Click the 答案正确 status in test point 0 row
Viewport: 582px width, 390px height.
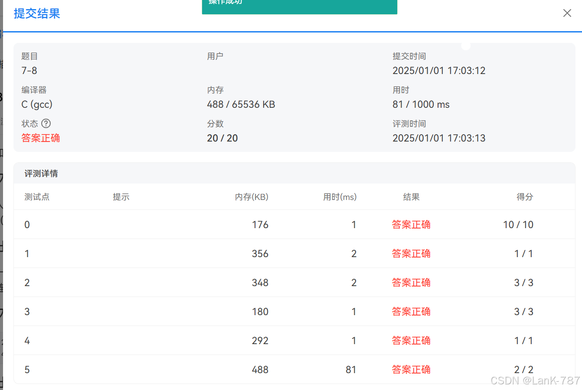point(411,225)
